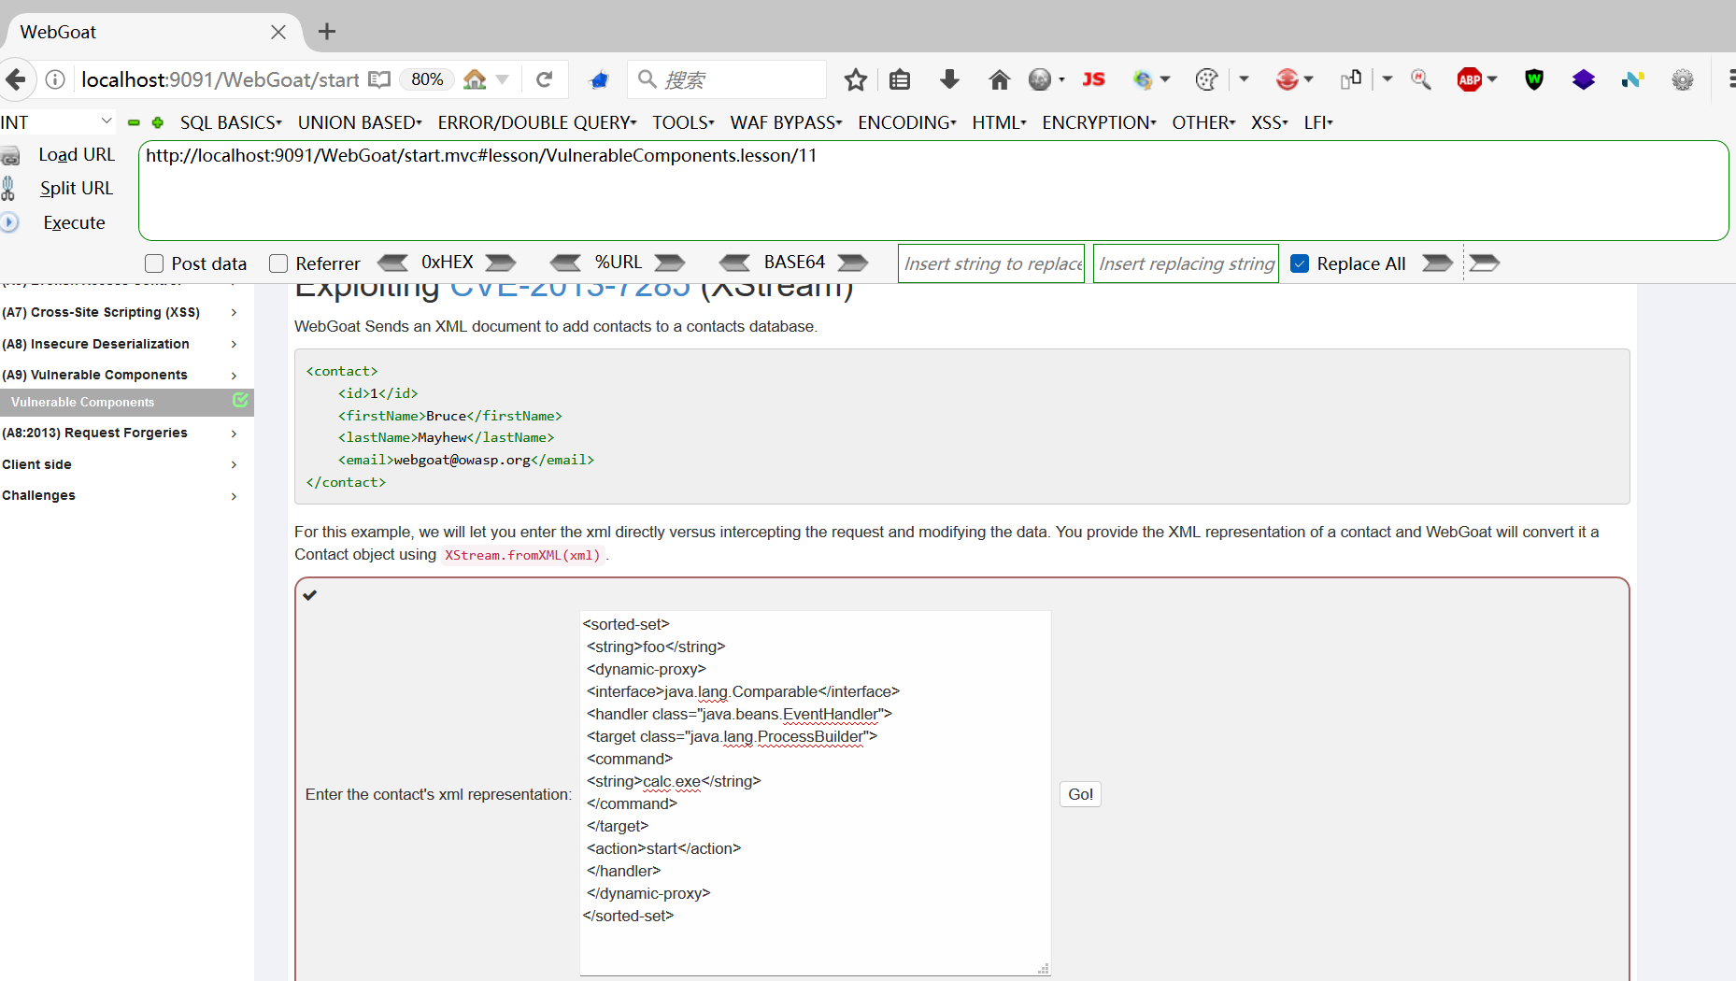Image resolution: width=1736 pixels, height=981 pixels.
Task: Uncheck the Replace All checkbox
Action: point(1300,263)
